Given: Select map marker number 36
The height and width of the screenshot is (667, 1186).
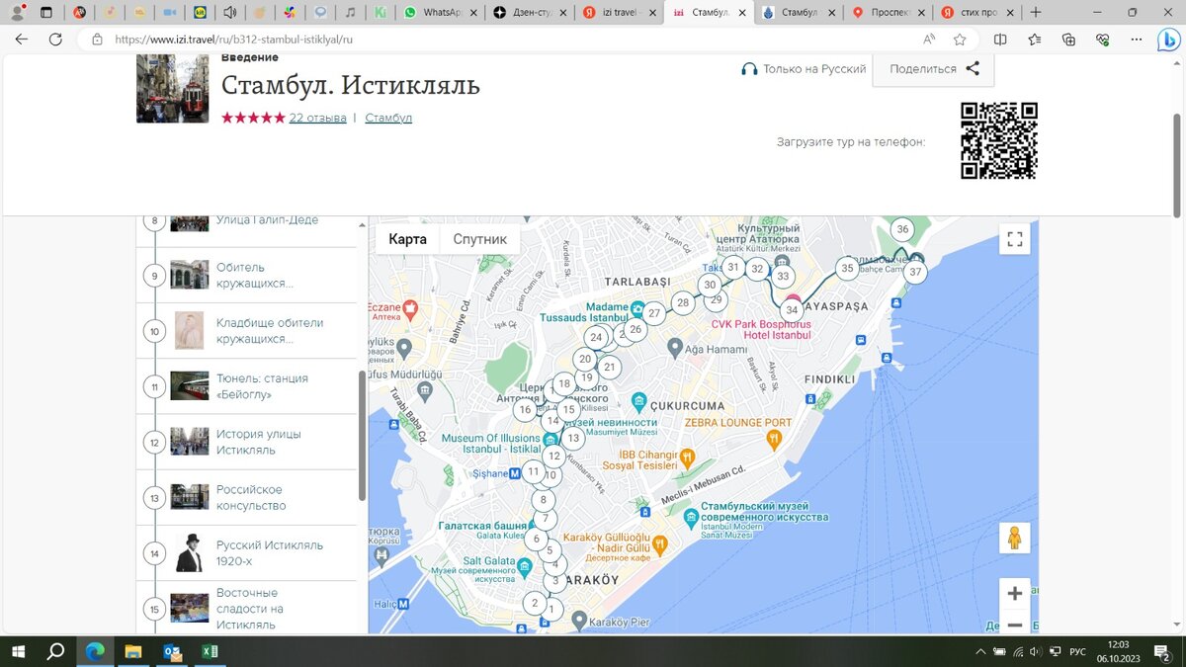Looking at the screenshot, I should point(902,228).
